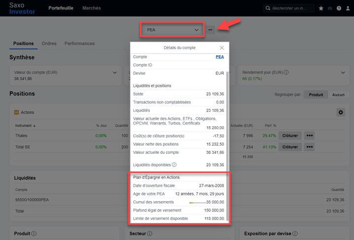Click Clôturer for the Total SE position
The image size is (354, 240).
tap(290, 147)
